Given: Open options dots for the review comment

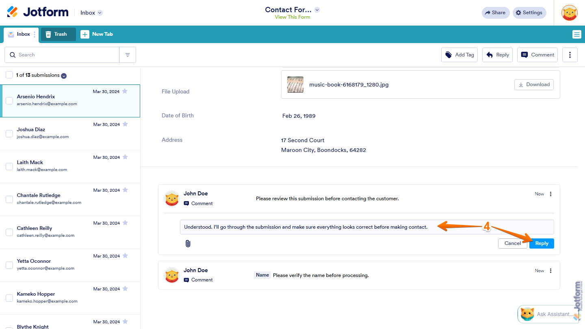Looking at the screenshot, I should [x=550, y=194].
